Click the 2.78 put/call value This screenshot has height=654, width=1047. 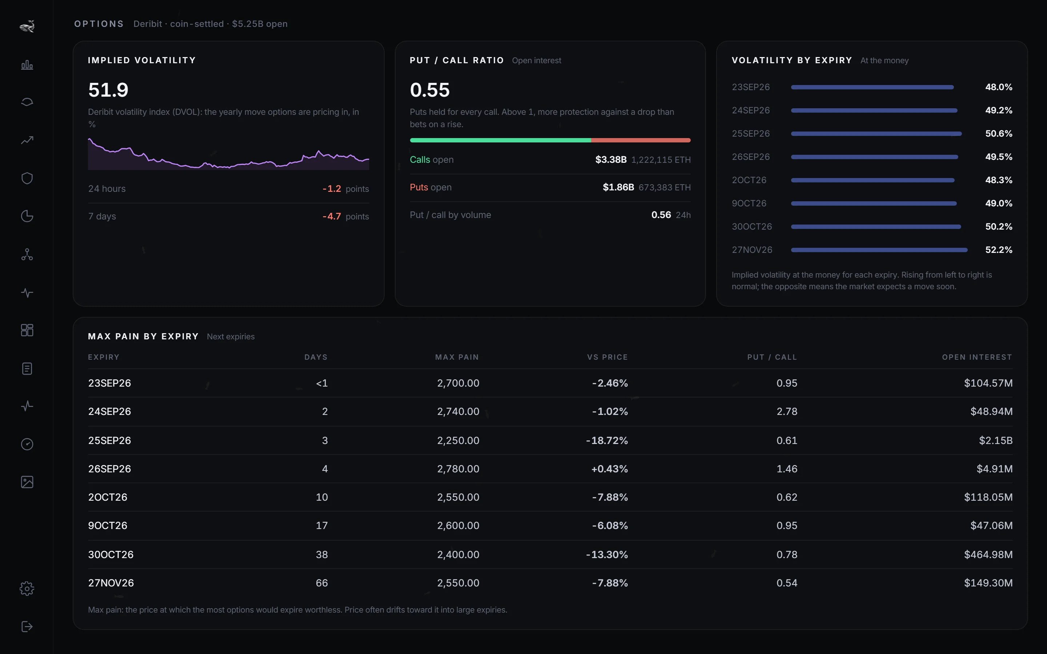787,411
